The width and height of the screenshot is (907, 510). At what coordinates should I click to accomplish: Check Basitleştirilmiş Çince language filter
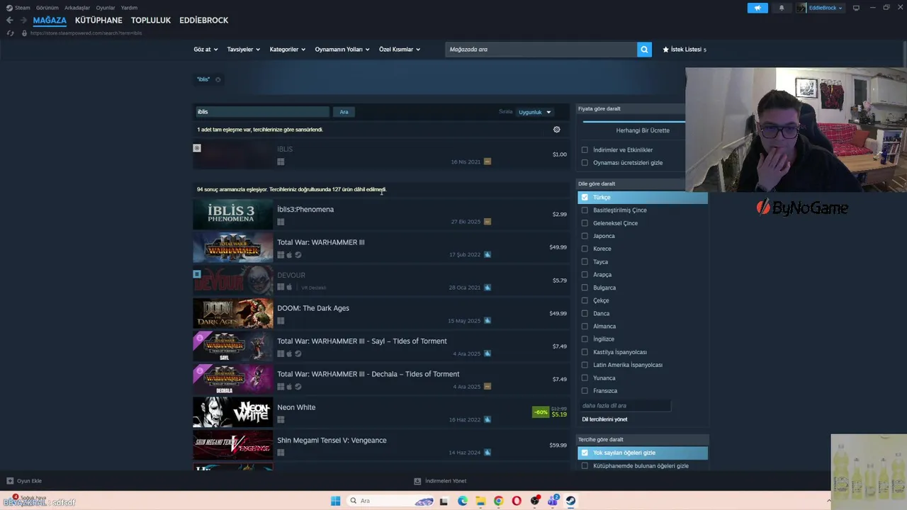(585, 210)
